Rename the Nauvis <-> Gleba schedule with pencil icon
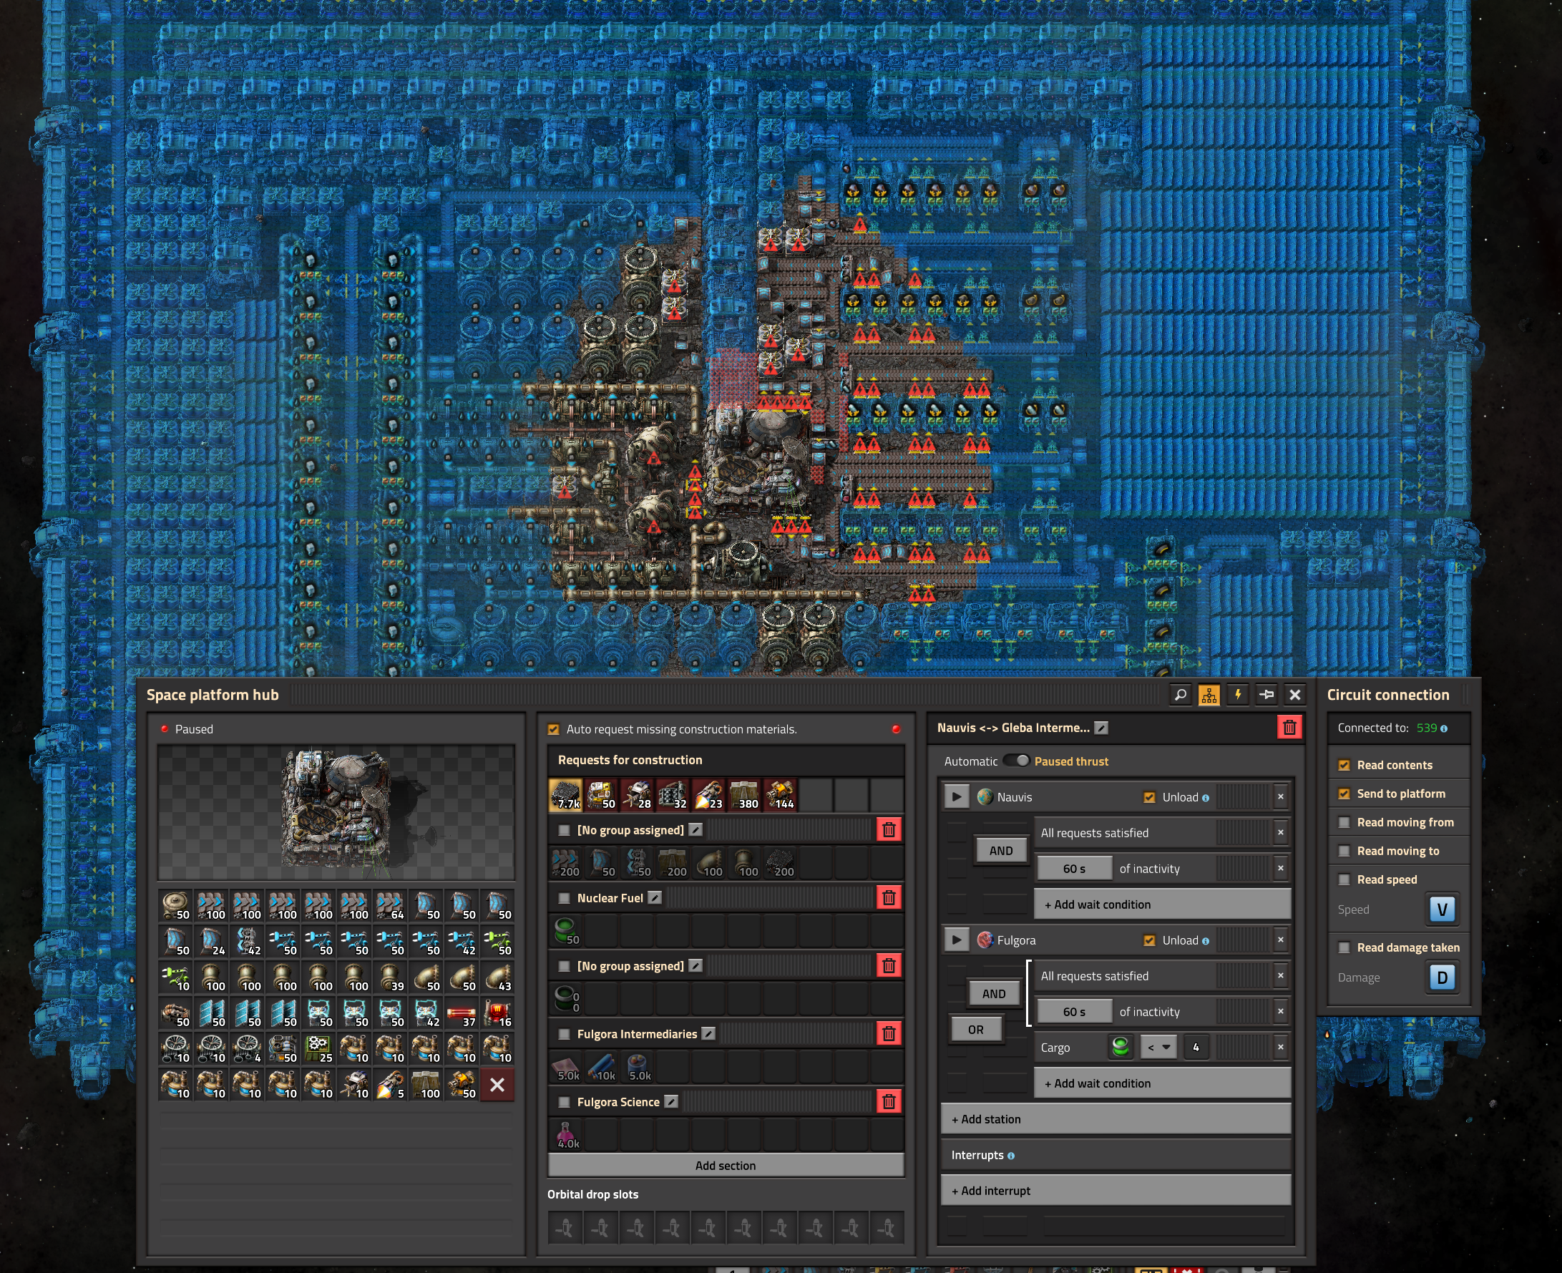The image size is (1562, 1273). 1100,728
